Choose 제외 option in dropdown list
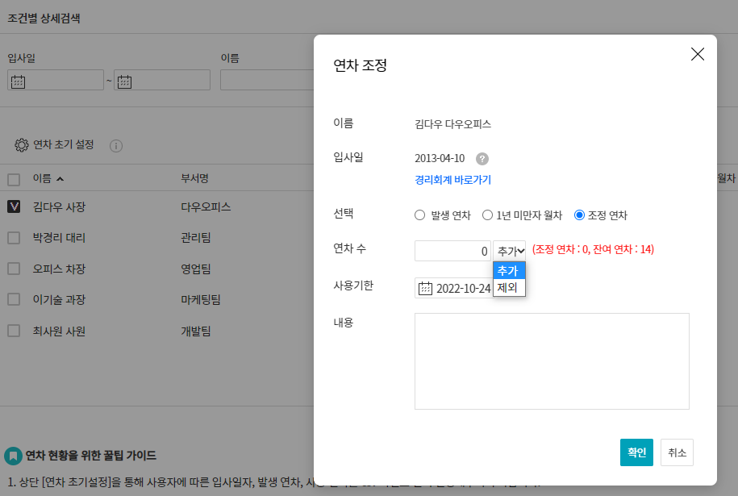 tap(509, 288)
